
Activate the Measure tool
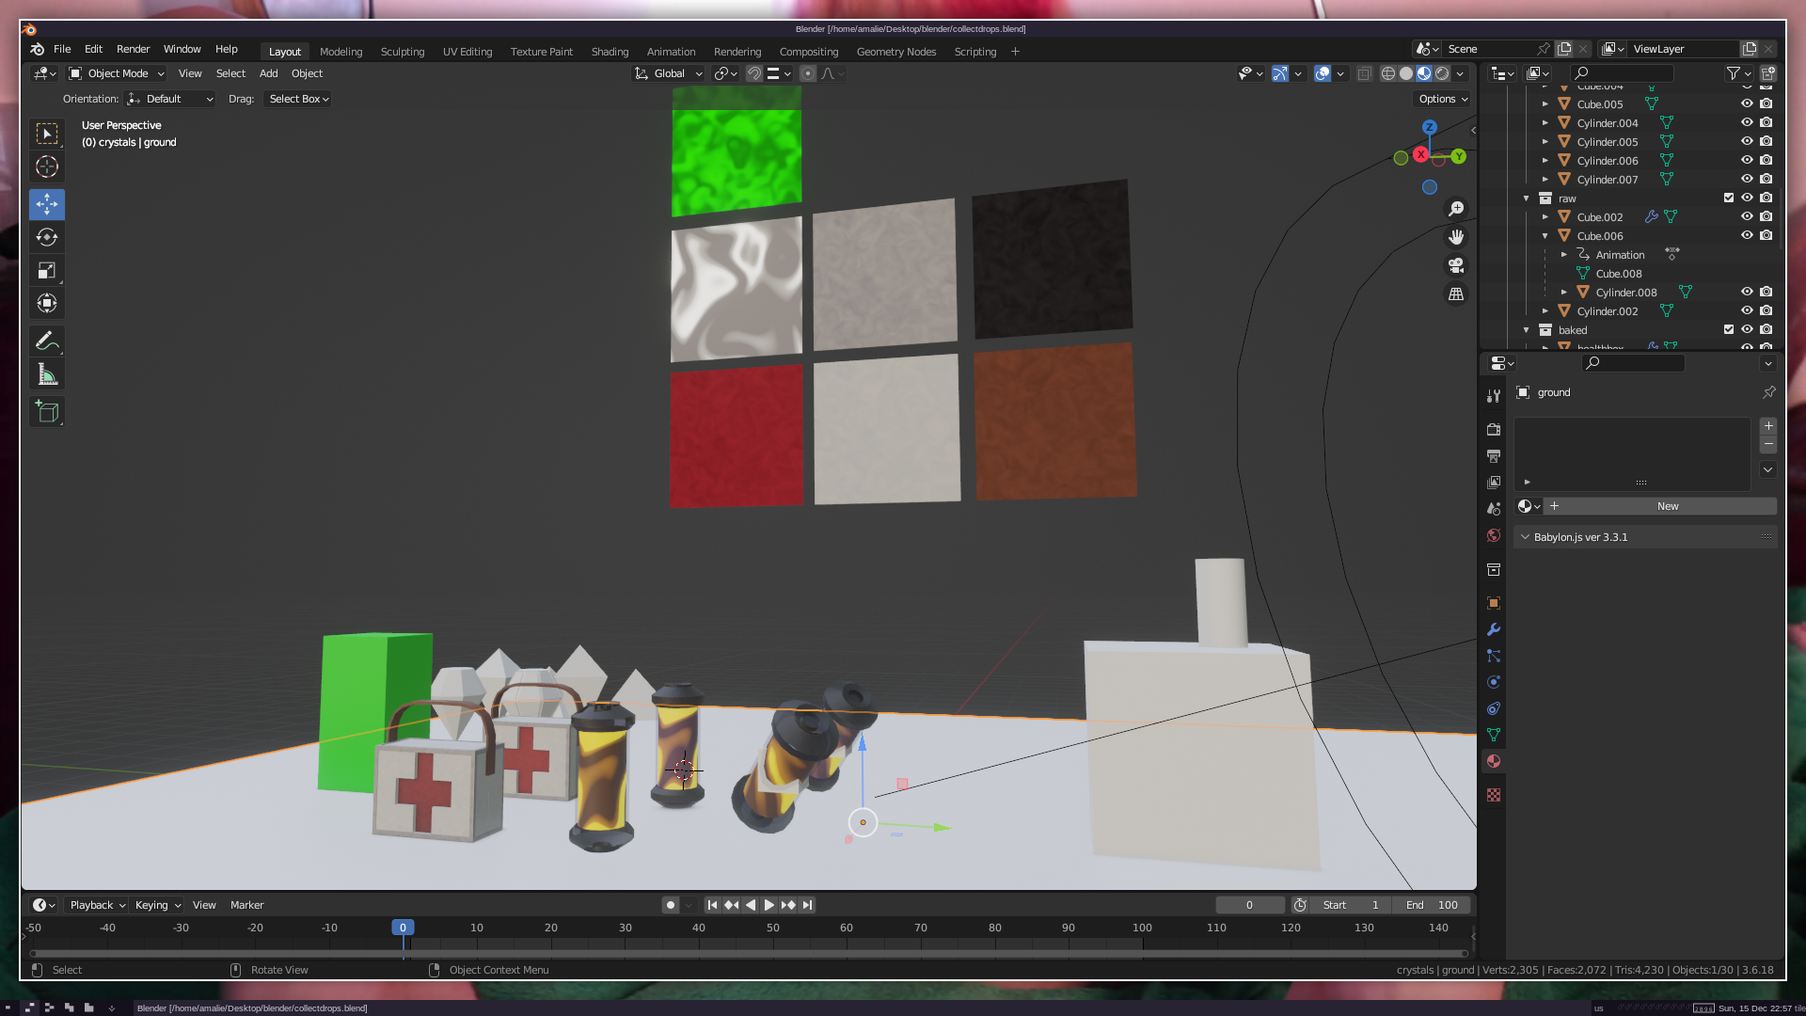coord(47,375)
